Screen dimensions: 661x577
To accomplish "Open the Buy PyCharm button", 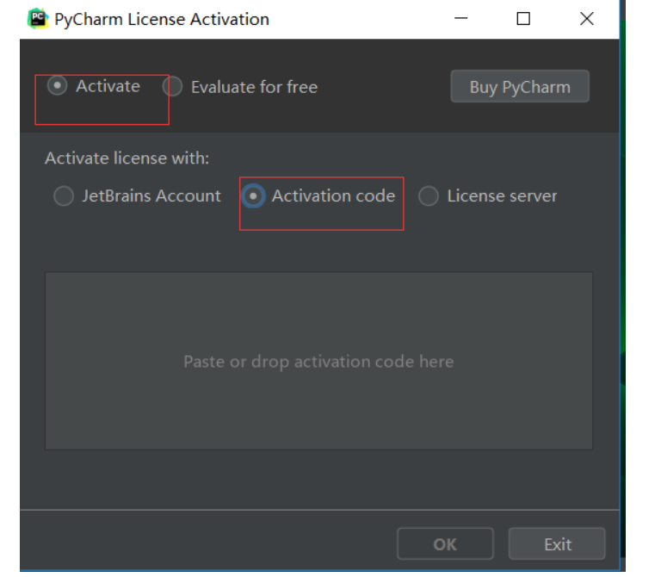I will point(520,86).
